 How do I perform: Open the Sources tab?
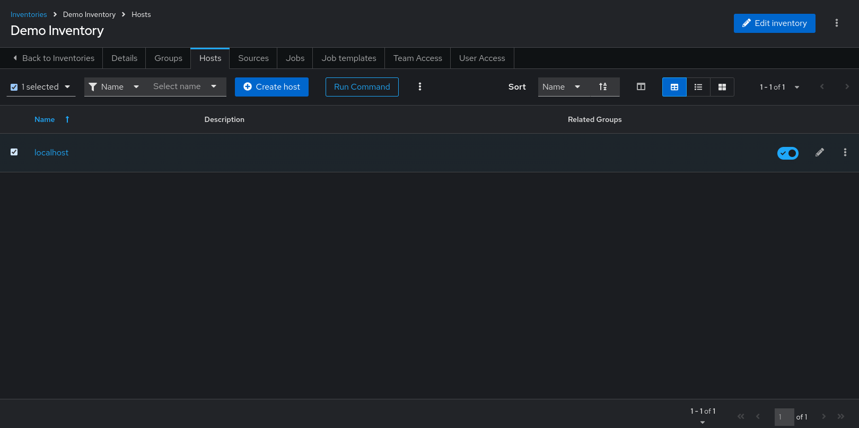pyautogui.click(x=253, y=58)
